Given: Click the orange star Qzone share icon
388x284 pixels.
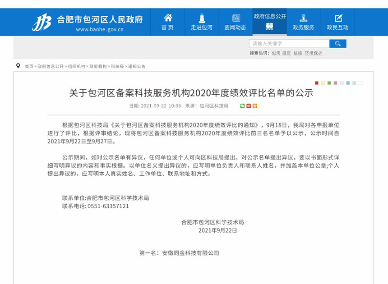Looking at the screenshot, I should tap(255, 106).
